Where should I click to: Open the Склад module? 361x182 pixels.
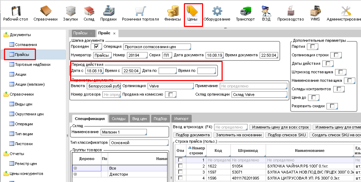(89, 13)
